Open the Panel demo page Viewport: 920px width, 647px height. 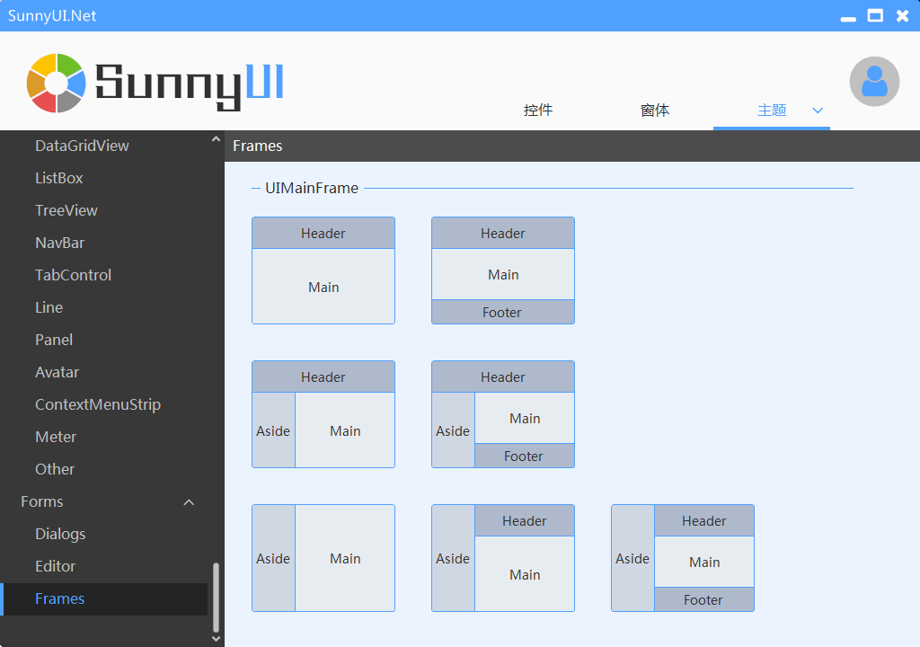pyautogui.click(x=54, y=340)
